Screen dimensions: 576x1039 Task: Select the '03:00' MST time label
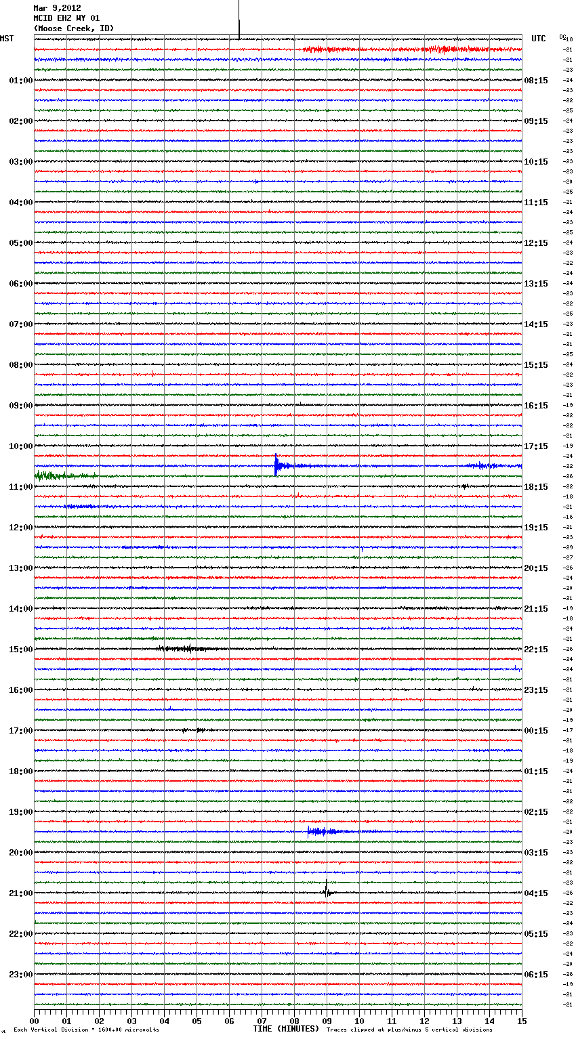[x=20, y=162]
